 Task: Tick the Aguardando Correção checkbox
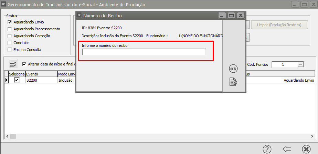coord(10,36)
